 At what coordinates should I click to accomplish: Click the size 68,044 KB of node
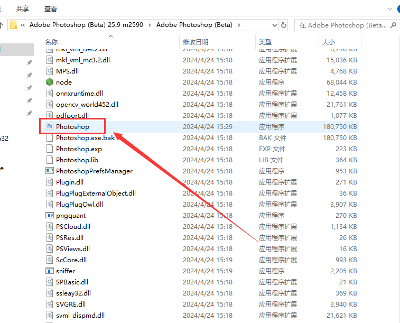click(341, 82)
